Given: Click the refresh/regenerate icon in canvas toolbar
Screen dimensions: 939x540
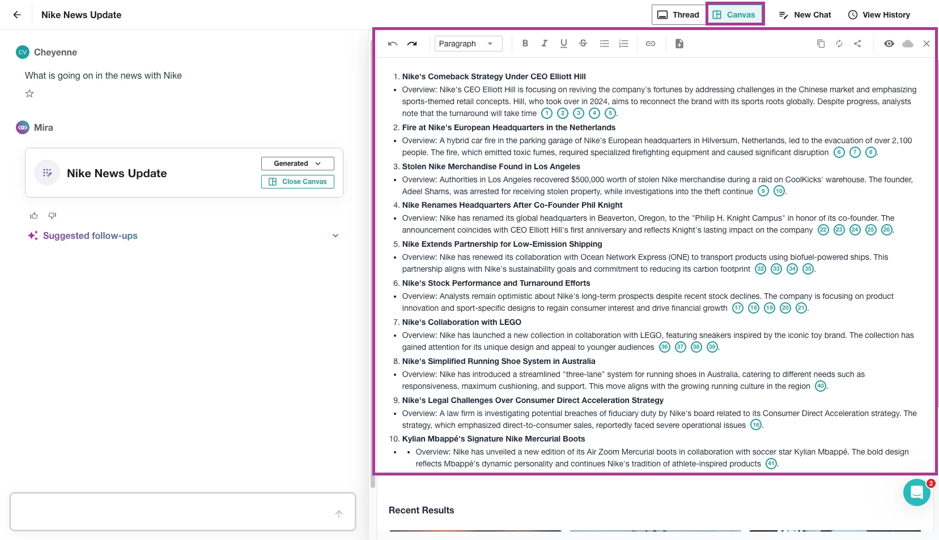Looking at the screenshot, I should coord(839,43).
